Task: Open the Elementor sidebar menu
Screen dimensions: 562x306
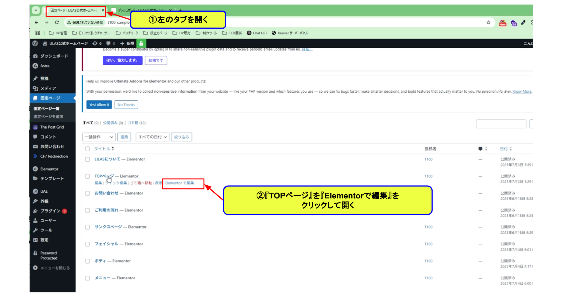Action: (53, 169)
